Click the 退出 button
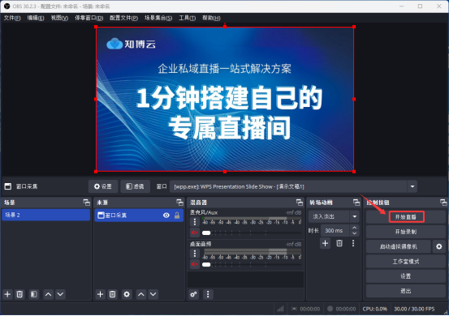449x316 pixels. pyautogui.click(x=406, y=291)
